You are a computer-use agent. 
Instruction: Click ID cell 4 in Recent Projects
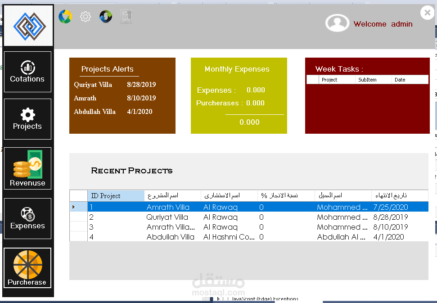click(116, 237)
